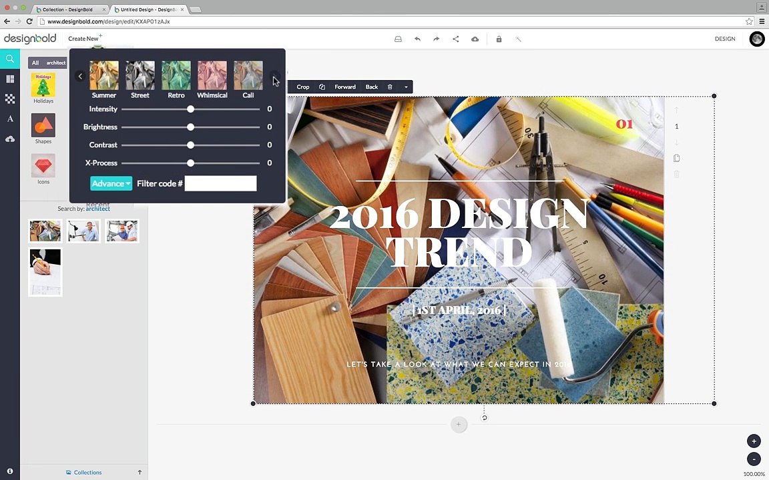
Task: Delete the page using page trash icon
Action: click(676, 175)
